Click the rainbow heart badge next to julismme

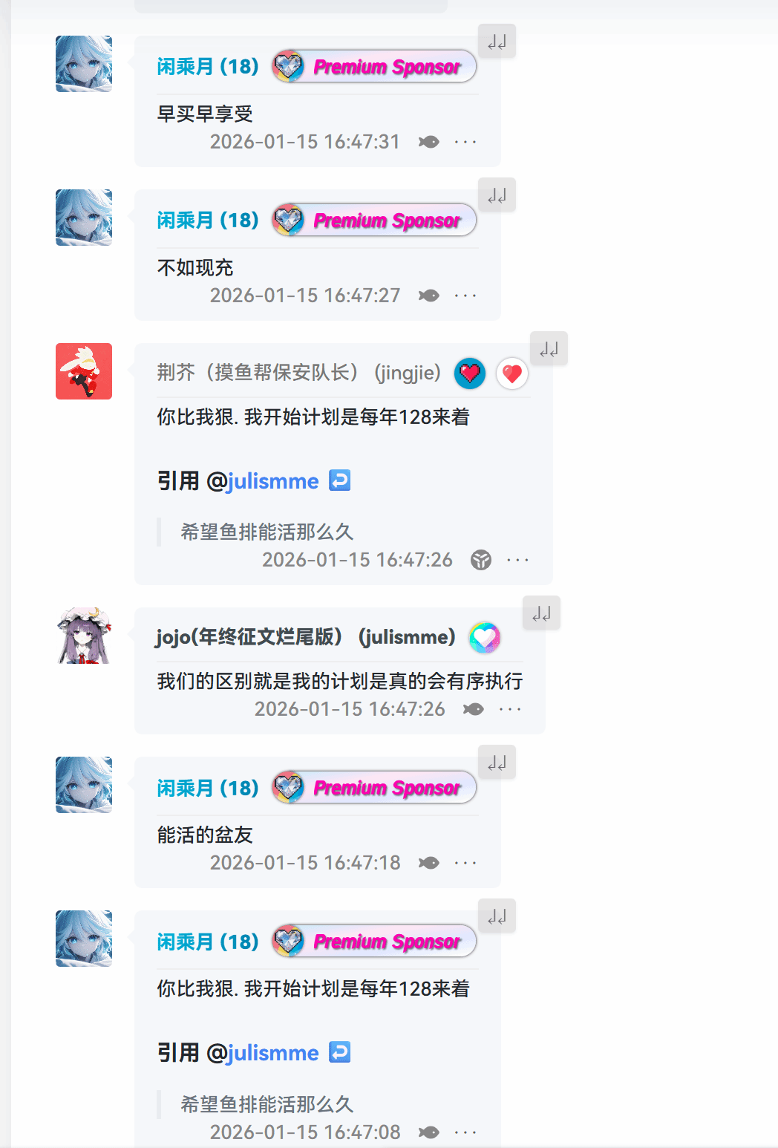click(x=485, y=637)
